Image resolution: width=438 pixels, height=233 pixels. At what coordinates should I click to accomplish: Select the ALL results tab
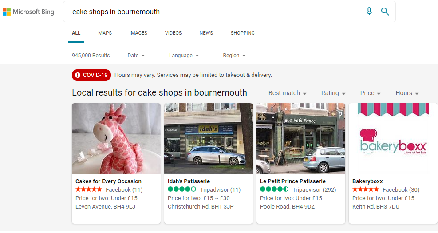(x=76, y=33)
